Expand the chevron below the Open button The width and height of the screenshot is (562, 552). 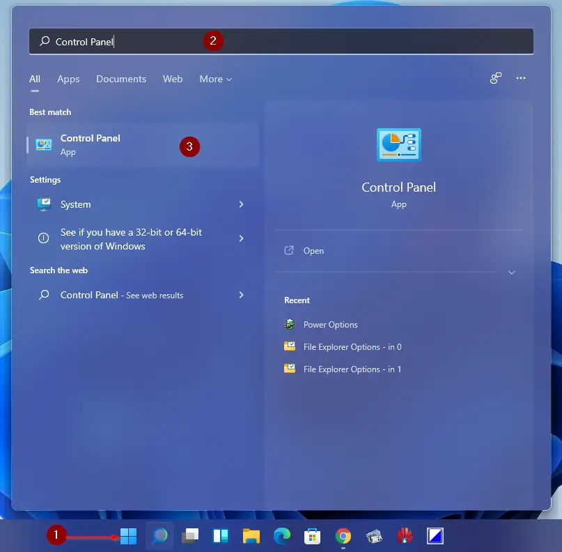[512, 273]
